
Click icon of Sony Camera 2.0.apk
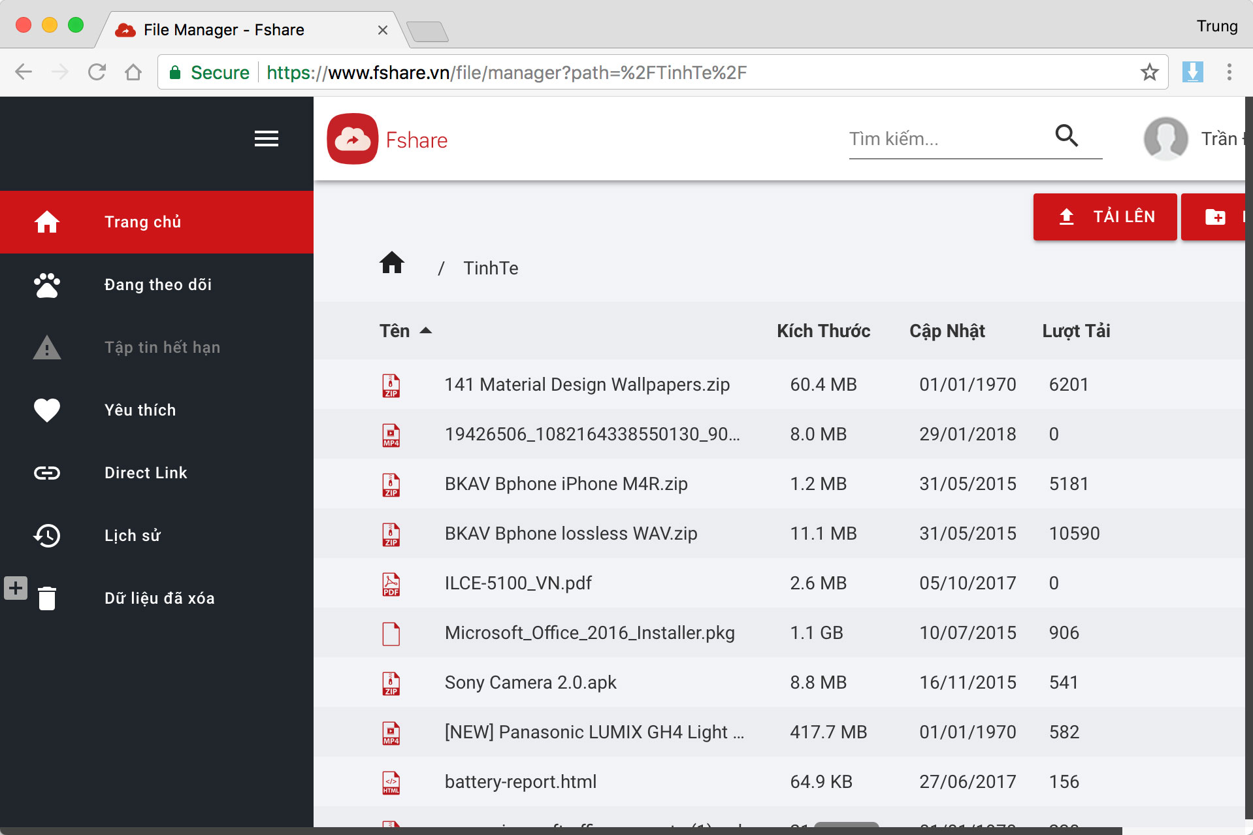point(391,683)
